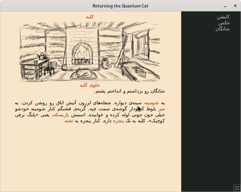Screen dimensions: 241x192
Task: Choose شاتگان from the inventory list
Action: (x=222, y=29)
